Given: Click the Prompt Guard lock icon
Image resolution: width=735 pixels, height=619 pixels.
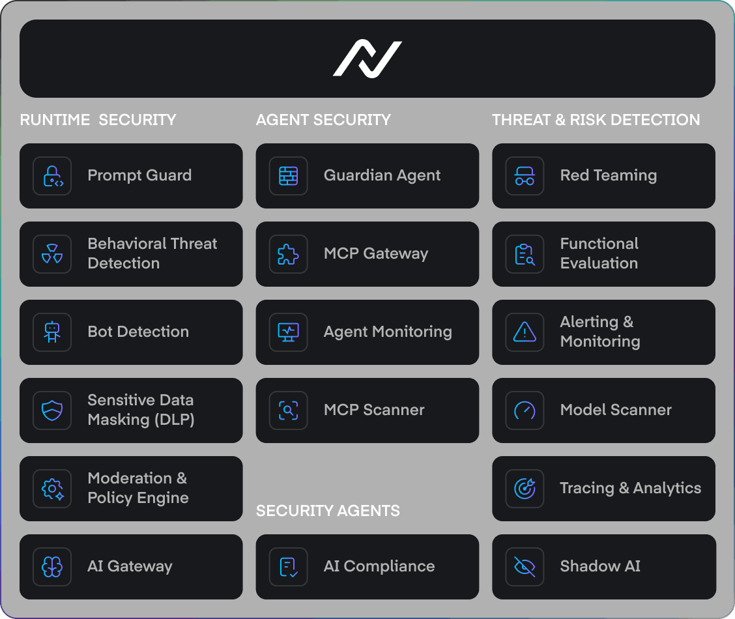Looking at the screenshot, I should click(52, 176).
